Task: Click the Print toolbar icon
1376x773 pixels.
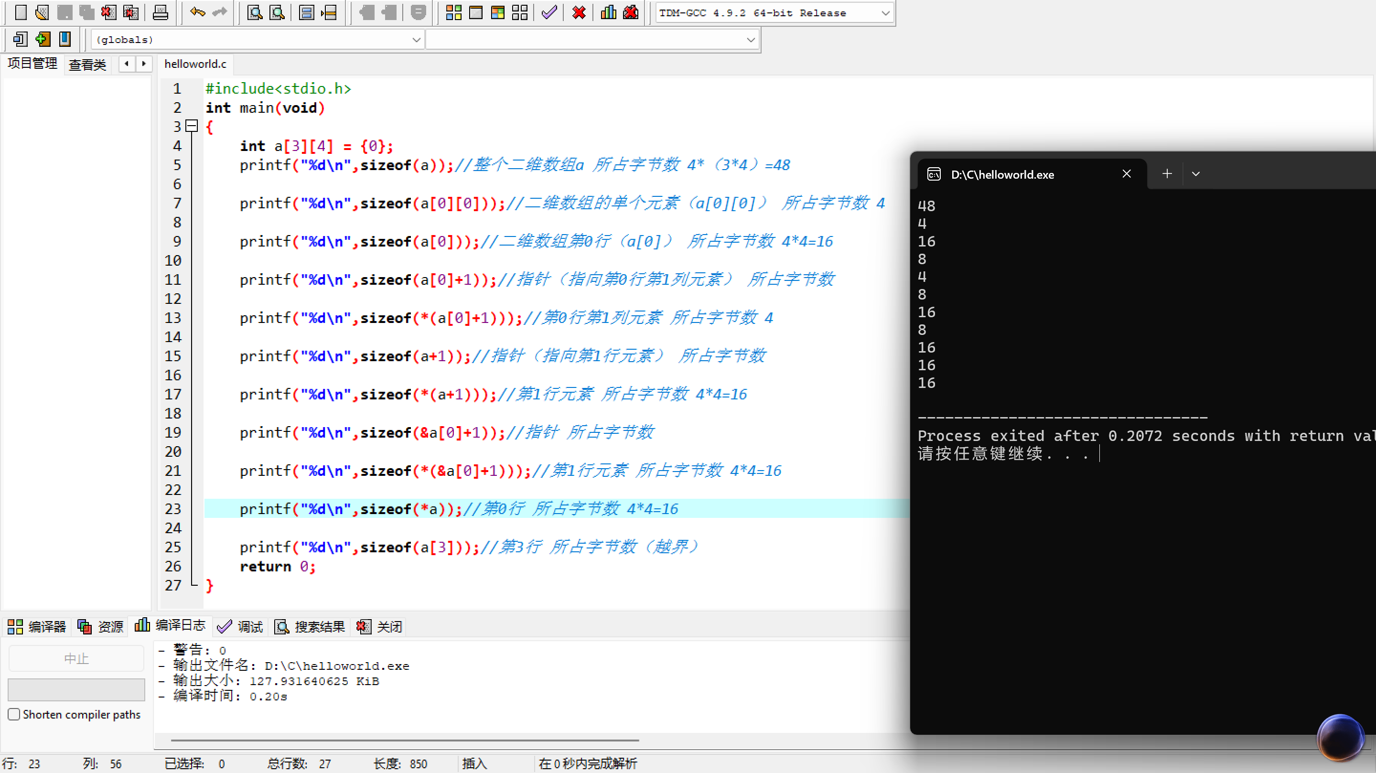Action: point(160,12)
